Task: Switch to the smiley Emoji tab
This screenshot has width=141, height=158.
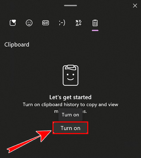Action: pos(29,23)
